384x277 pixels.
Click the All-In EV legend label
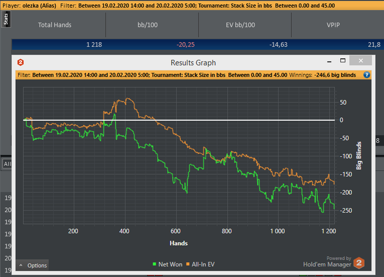pyautogui.click(x=203, y=264)
